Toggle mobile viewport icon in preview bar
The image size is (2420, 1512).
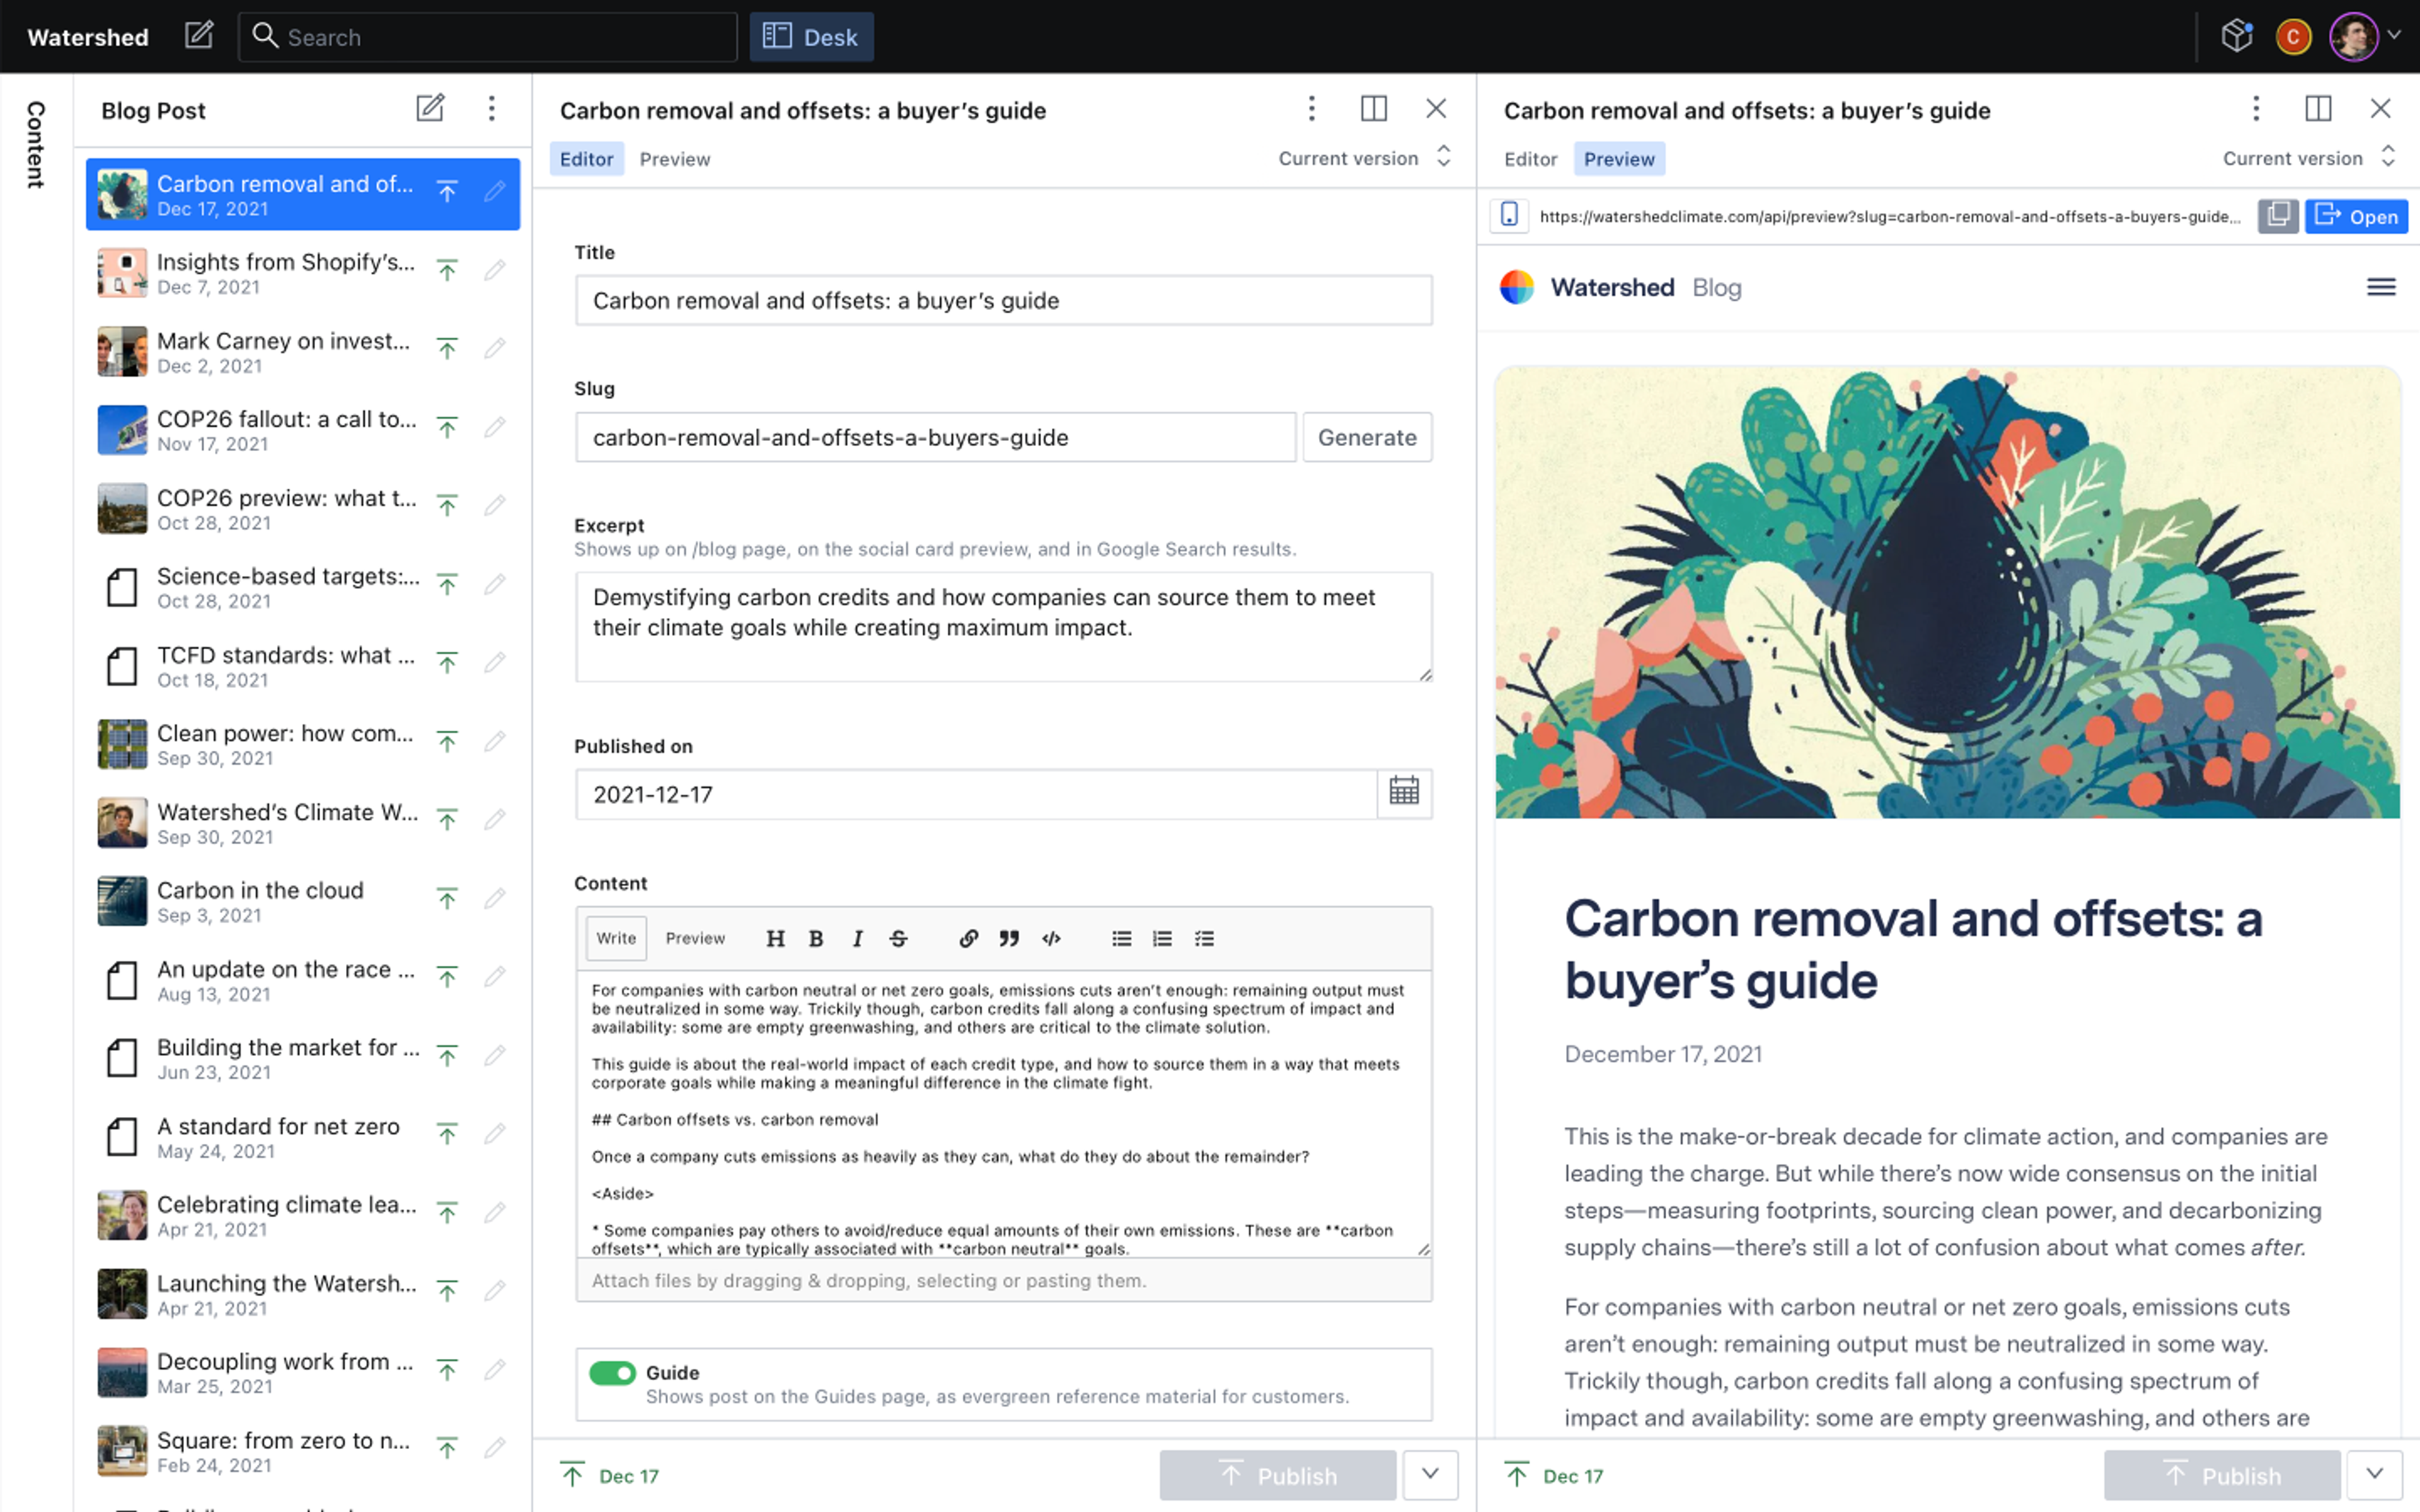click(x=1509, y=216)
